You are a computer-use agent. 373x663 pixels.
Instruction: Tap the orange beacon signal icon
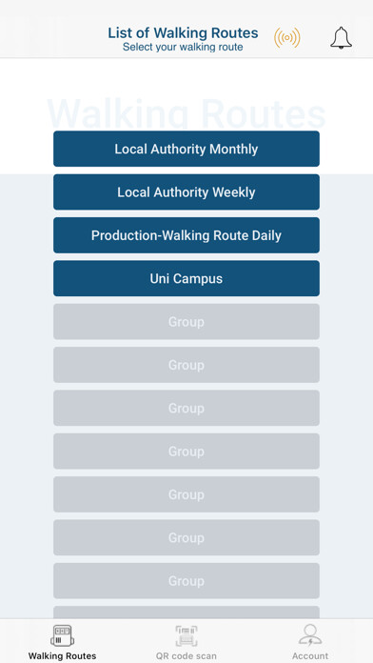click(287, 38)
